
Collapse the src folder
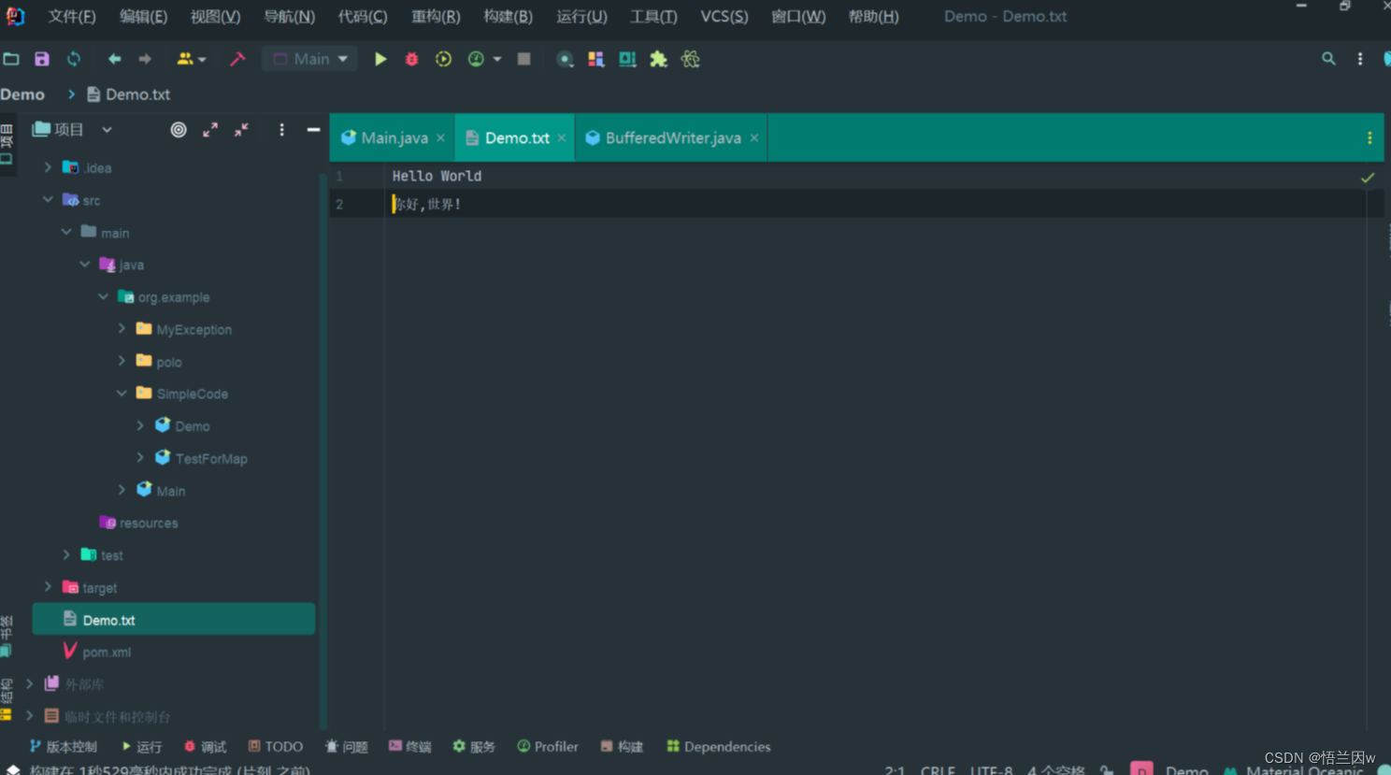[x=48, y=199]
